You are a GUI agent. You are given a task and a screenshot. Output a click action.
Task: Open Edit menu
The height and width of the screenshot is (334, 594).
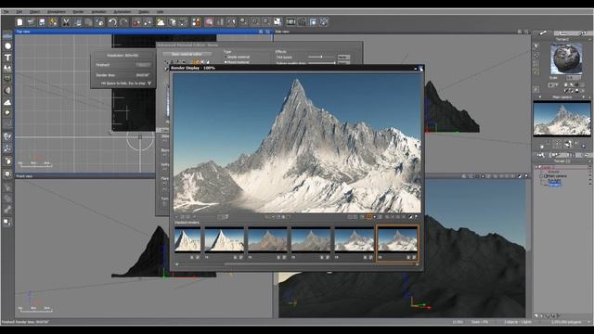(19, 12)
